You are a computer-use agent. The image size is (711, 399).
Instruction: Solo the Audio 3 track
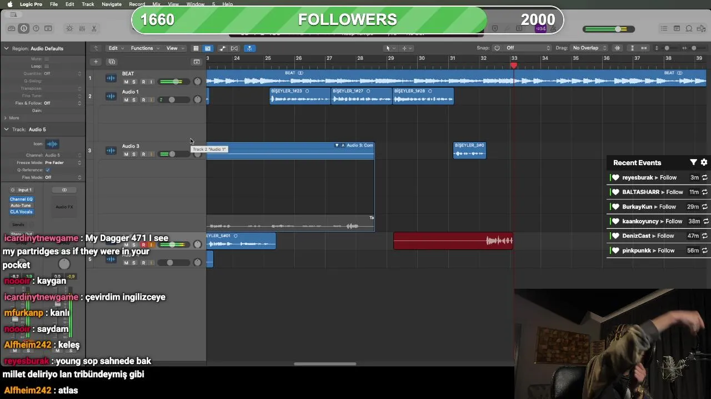[134, 154]
